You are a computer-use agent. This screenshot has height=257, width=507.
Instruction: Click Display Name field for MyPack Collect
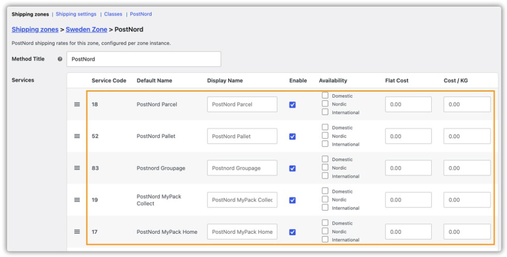coord(242,200)
